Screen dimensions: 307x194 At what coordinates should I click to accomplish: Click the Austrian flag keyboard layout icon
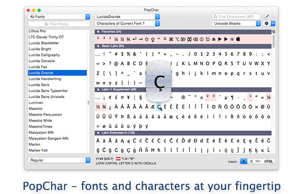tap(118, 159)
